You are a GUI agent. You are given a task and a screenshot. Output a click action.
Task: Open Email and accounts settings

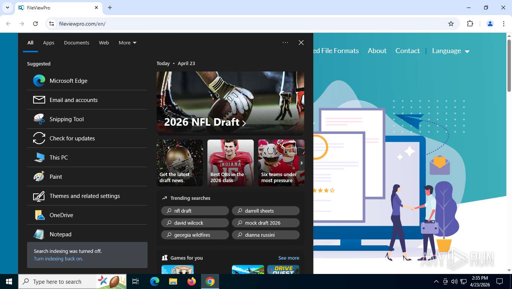pyautogui.click(x=87, y=100)
